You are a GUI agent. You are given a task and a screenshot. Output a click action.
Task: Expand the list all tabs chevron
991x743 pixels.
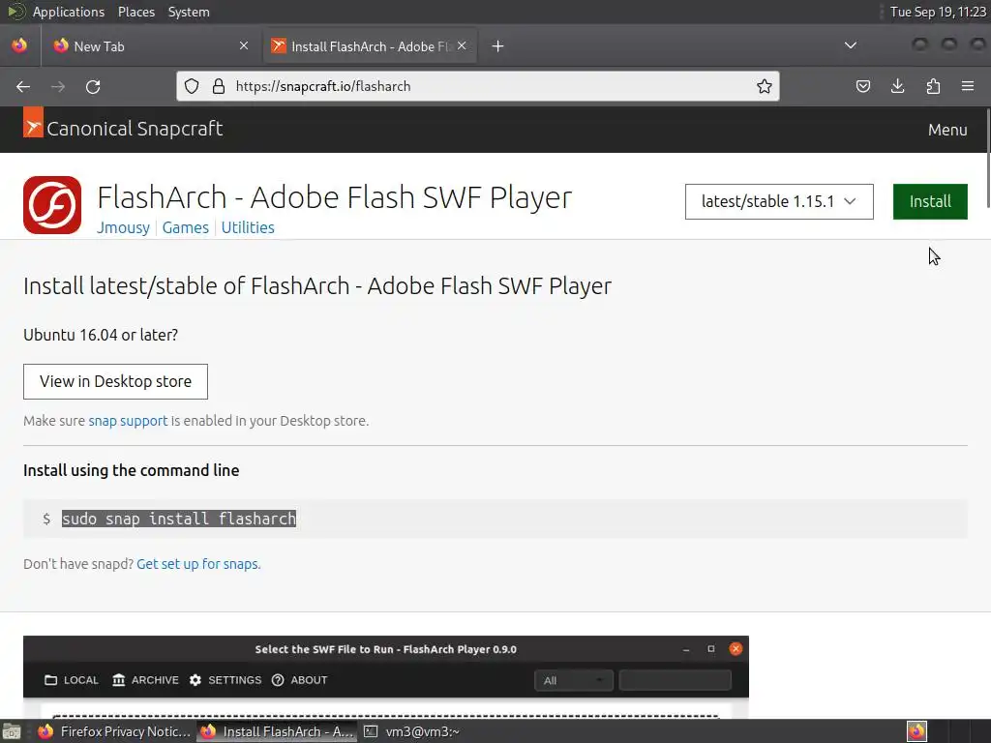(x=851, y=45)
